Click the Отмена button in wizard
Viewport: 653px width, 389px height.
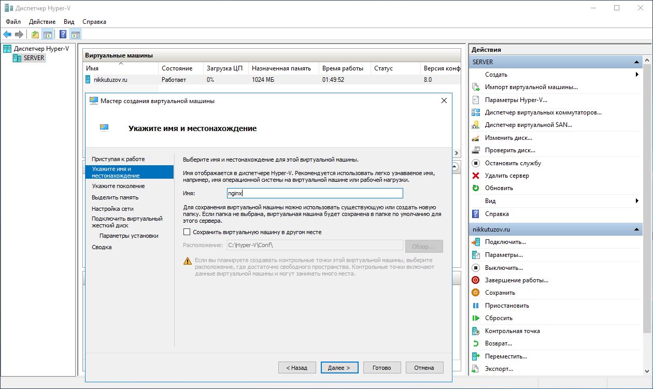point(424,368)
